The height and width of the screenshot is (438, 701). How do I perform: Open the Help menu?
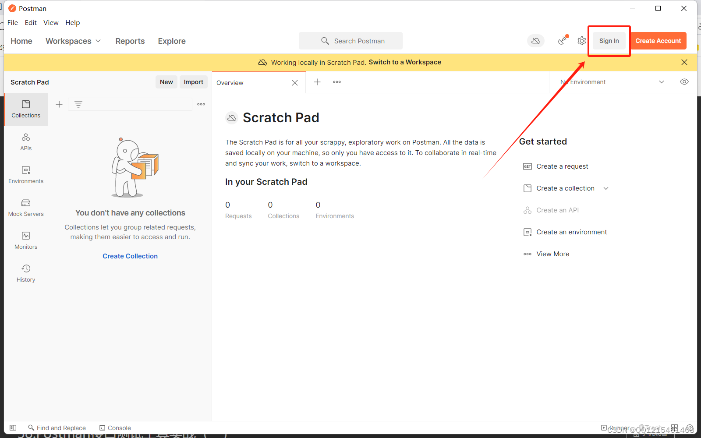point(73,23)
